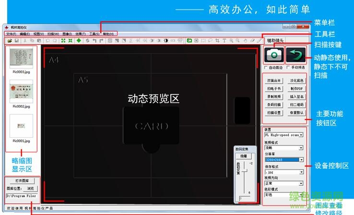Toggle the 自动裁边 checkbox
Image resolution: width=354 pixels, height=215 pixels.
pyautogui.click(x=266, y=68)
